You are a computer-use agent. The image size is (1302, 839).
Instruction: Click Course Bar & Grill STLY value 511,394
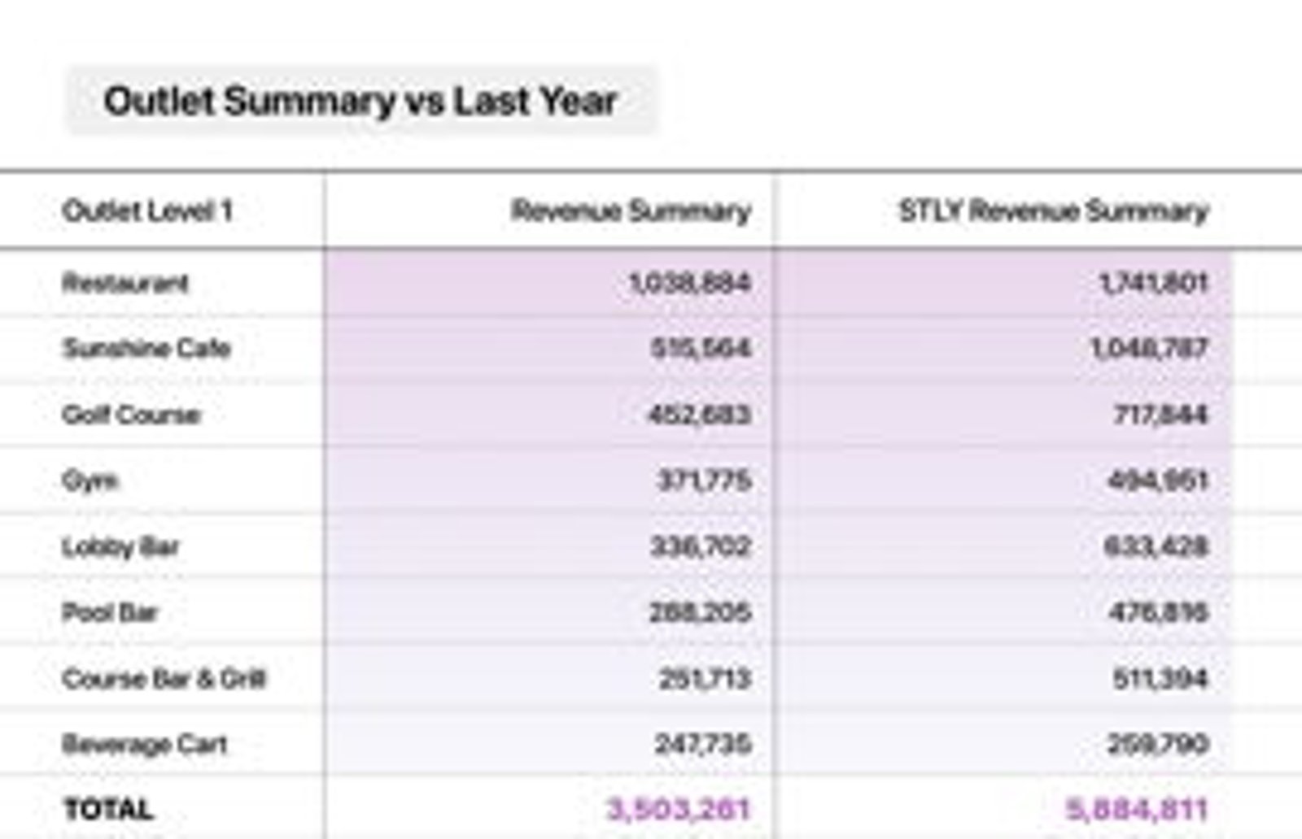pyautogui.click(x=1160, y=678)
